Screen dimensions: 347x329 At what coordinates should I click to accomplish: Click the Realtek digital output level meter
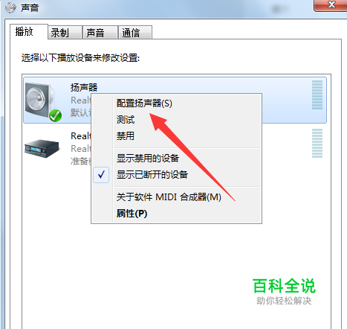coord(317,143)
